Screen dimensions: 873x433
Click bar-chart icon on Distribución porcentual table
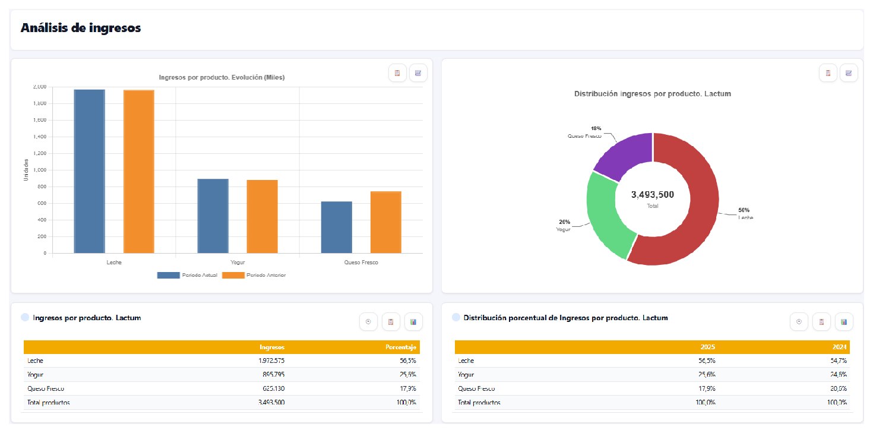[844, 322]
